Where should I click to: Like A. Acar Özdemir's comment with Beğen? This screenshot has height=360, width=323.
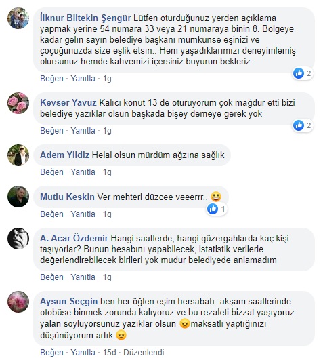coord(52,277)
